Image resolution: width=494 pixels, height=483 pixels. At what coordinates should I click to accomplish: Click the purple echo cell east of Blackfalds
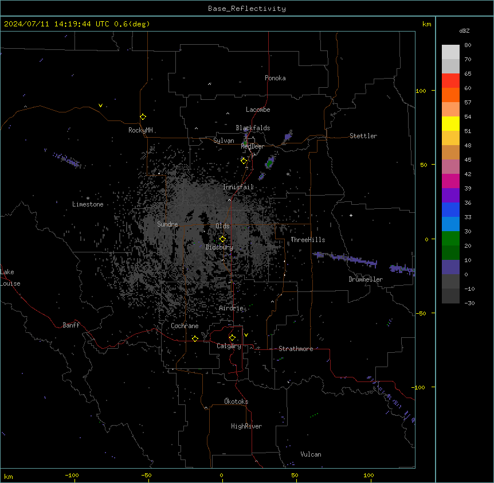tap(288, 136)
